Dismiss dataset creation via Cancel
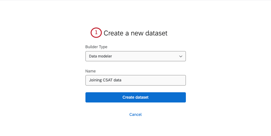The height and width of the screenshot is (136, 271). pos(135,115)
